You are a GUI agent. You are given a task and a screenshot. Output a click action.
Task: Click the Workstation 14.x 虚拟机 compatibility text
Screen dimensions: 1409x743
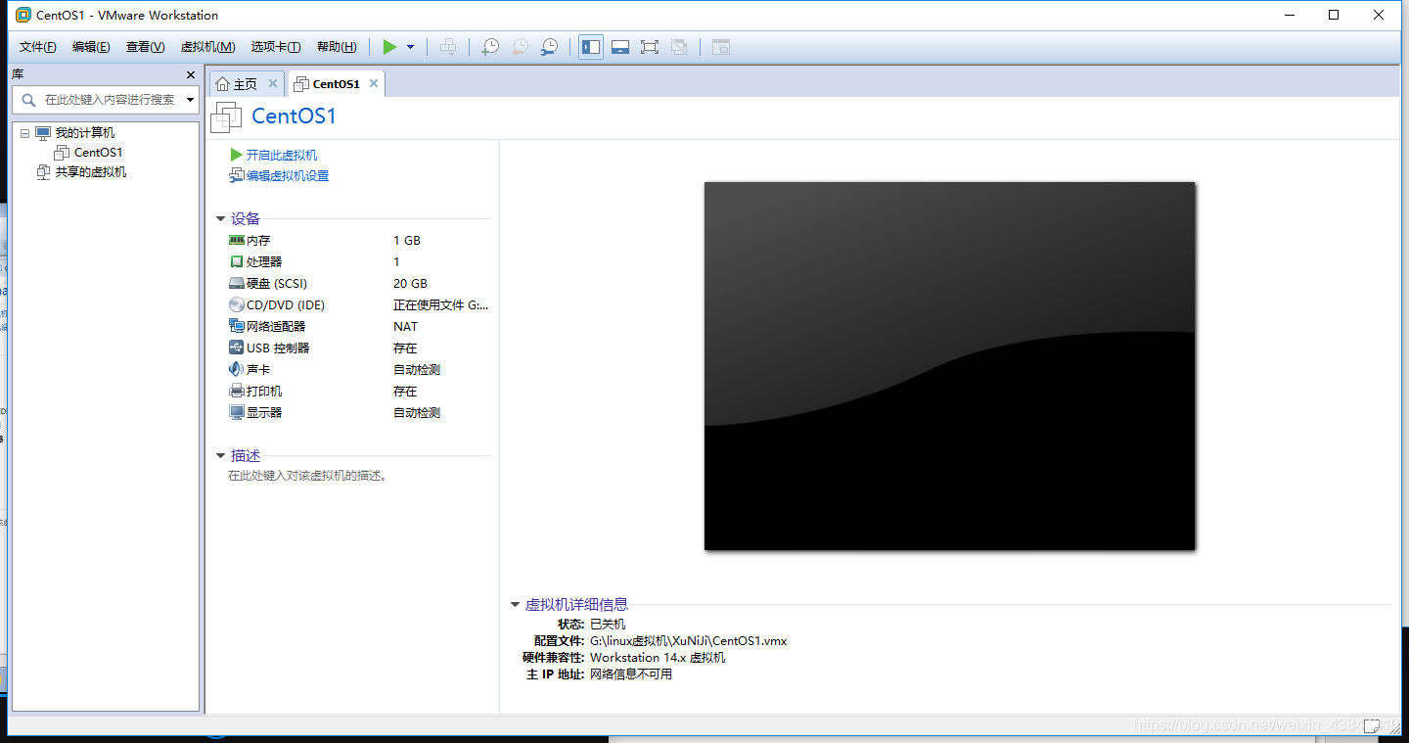point(658,658)
